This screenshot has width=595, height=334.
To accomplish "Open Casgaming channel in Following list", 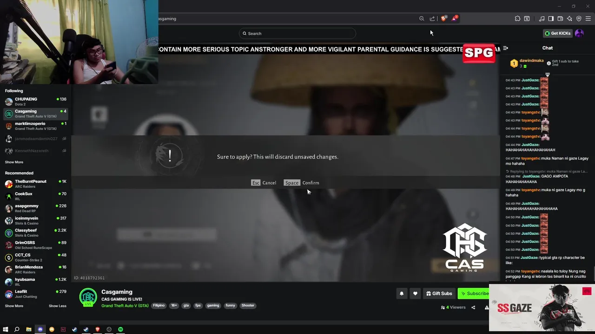I will 36,114.
